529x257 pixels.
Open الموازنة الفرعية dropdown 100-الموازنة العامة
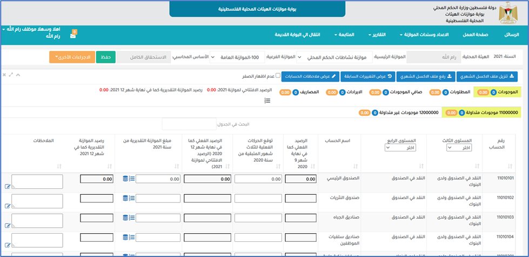tap(237, 57)
